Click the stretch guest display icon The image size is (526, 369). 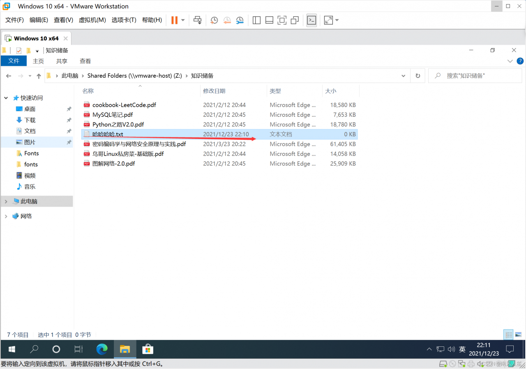pyautogui.click(x=328, y=20)
